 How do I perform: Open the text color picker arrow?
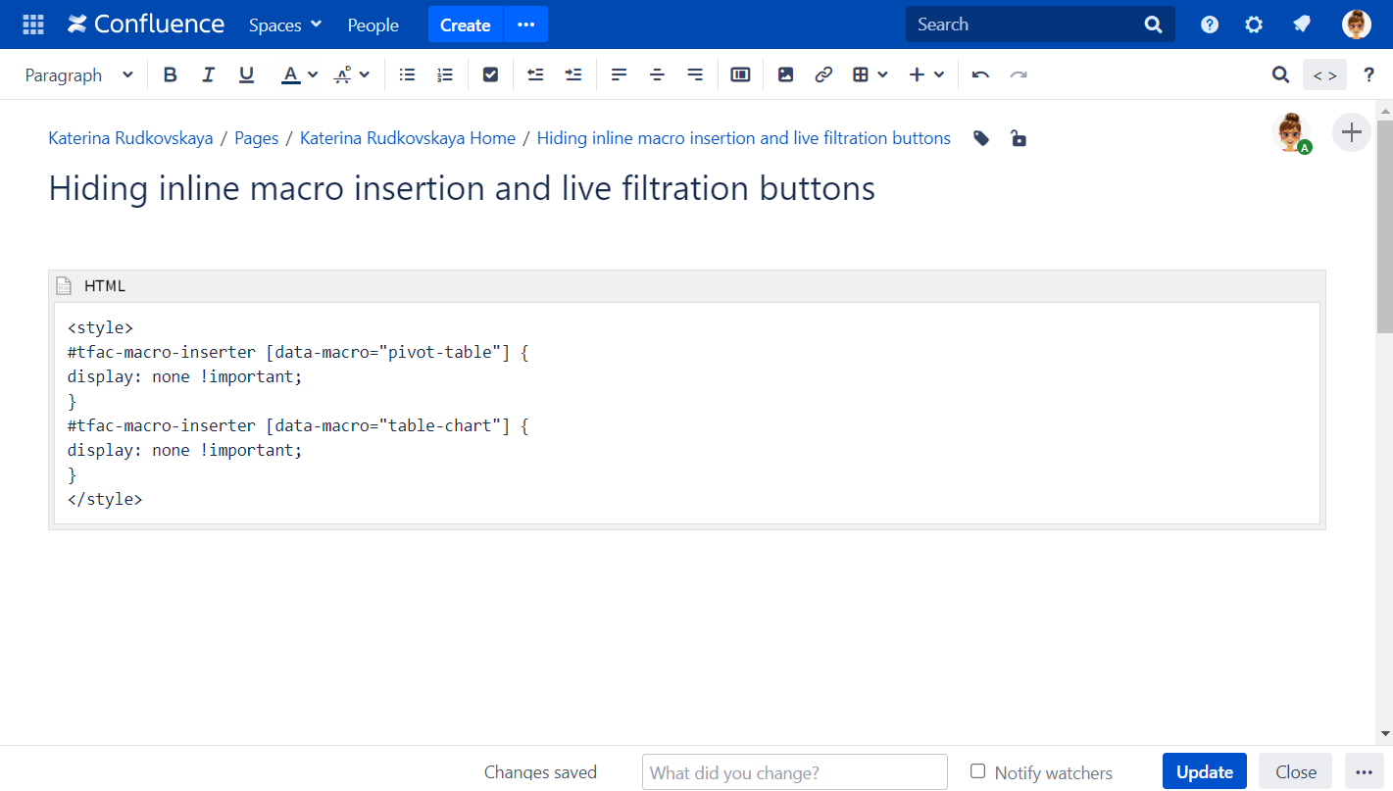(313, 74)
